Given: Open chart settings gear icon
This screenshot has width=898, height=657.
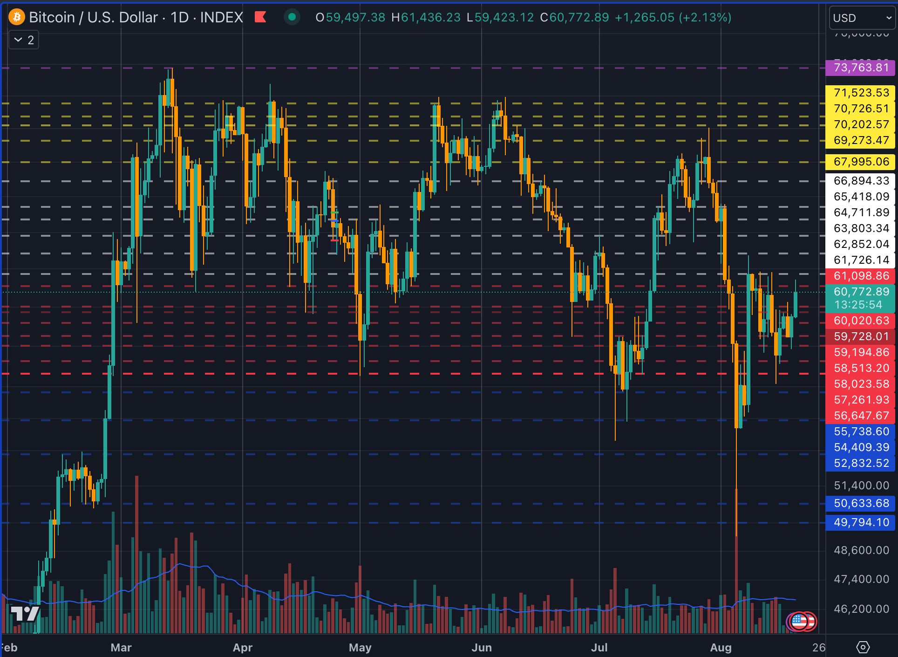Looking at the screenshot, I should coord(863,647).
